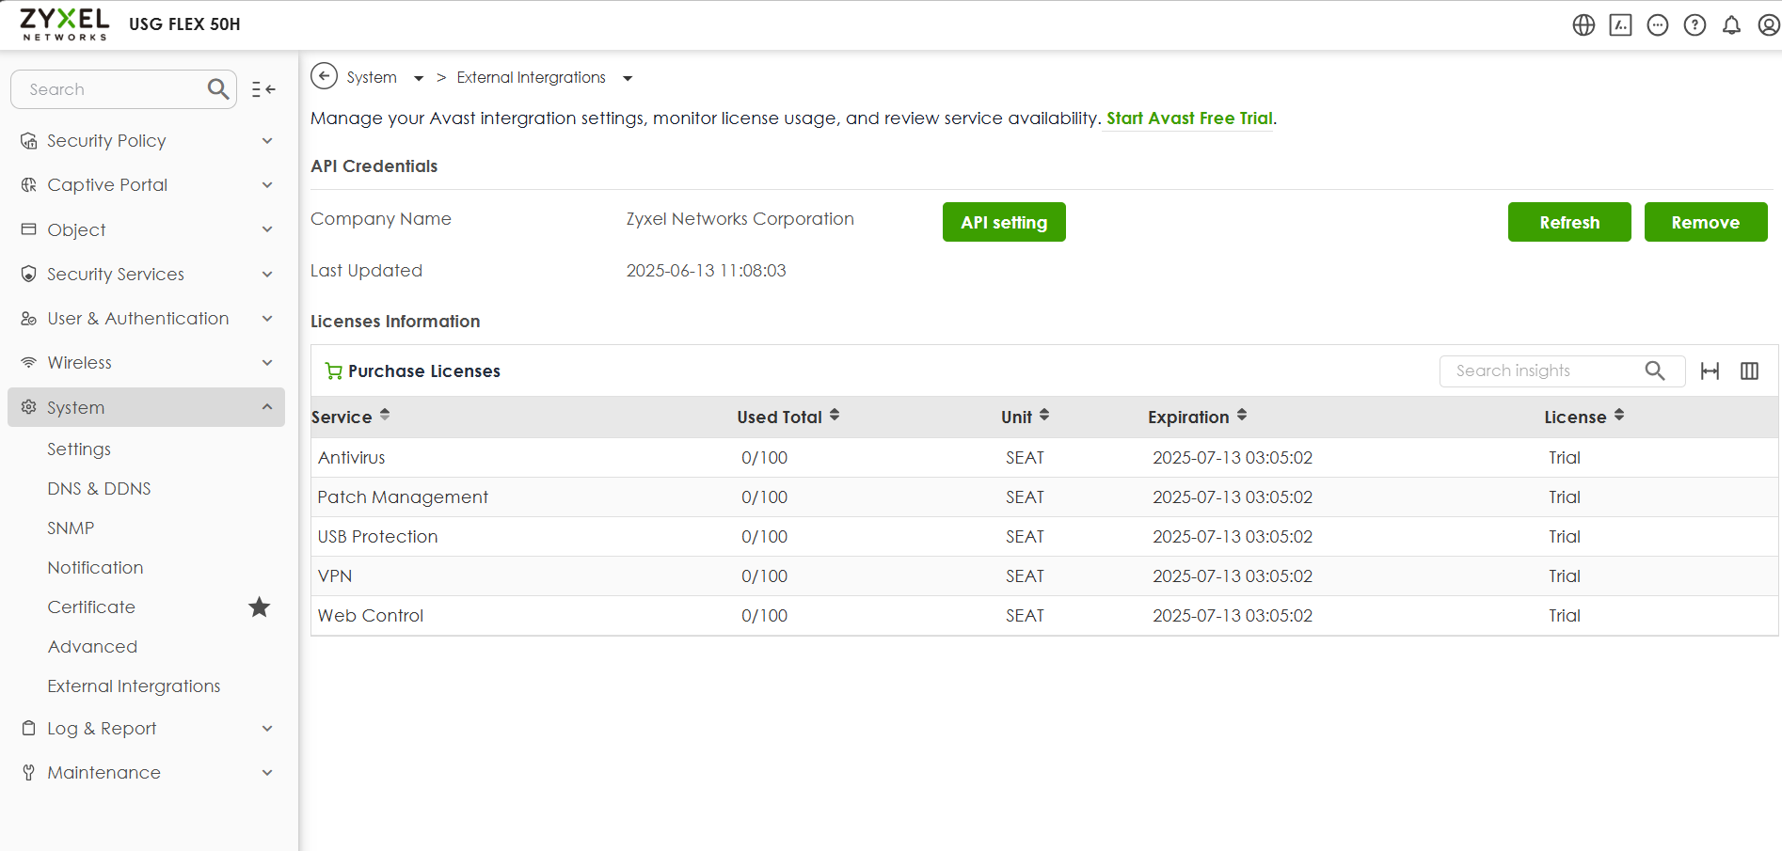Expand the Object menu
The height and width of the screenshot is (851, 1782).
(x=146, y=229)
